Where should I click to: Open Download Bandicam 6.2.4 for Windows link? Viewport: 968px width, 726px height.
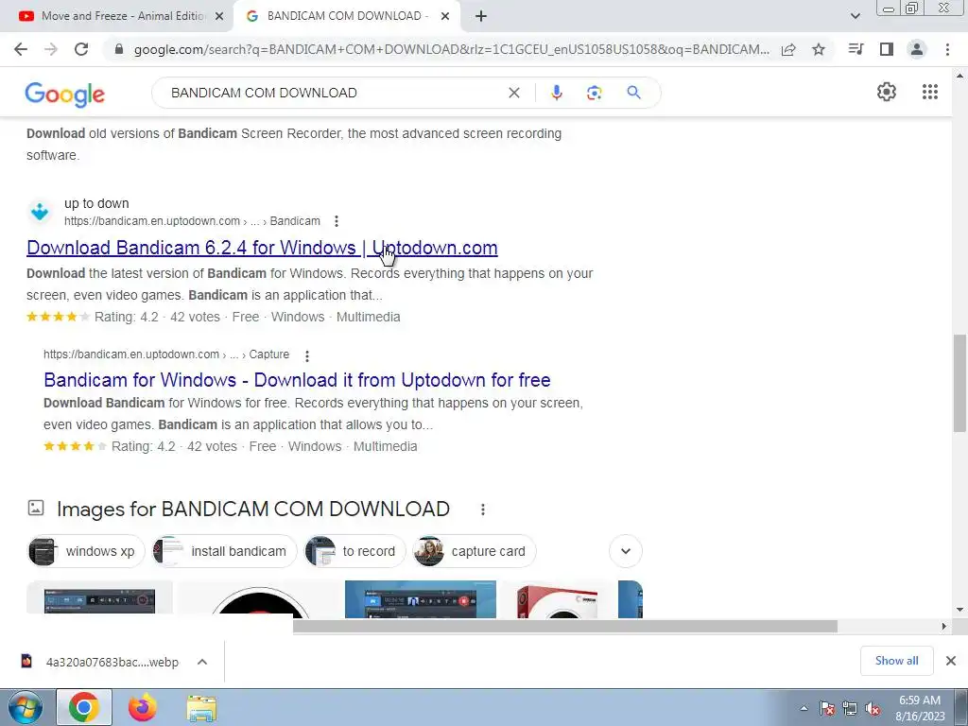click(262, 248)
